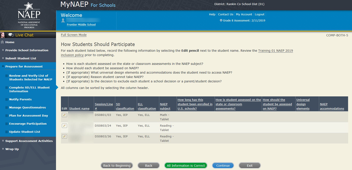Sort by NAEP subject column
Viewport: 352px width, 170px height.
point(165,107)
